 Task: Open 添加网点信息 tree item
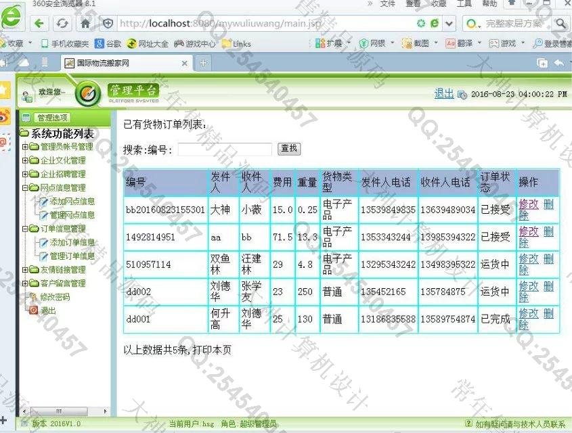[72, 202]
